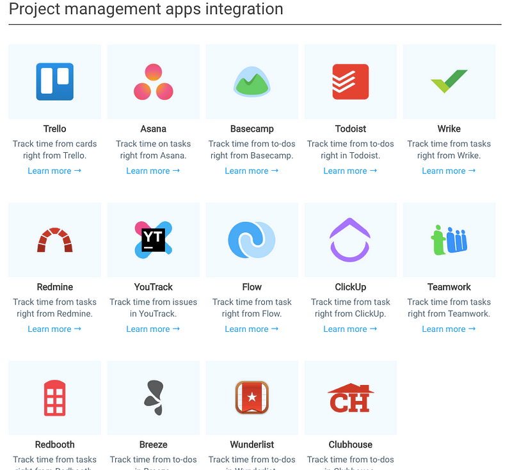The height and width of the screenshot is (470, 512).
Task: Click the Teamwork title text
Action: point(449,287)
